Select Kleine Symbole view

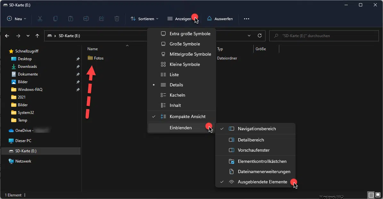[182, 64]
